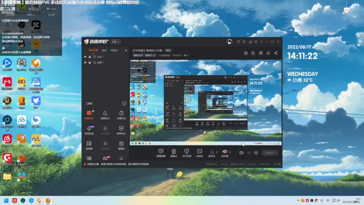Add a 多媒体 multimedia source

pyautogui.click(x=199, y=153)
